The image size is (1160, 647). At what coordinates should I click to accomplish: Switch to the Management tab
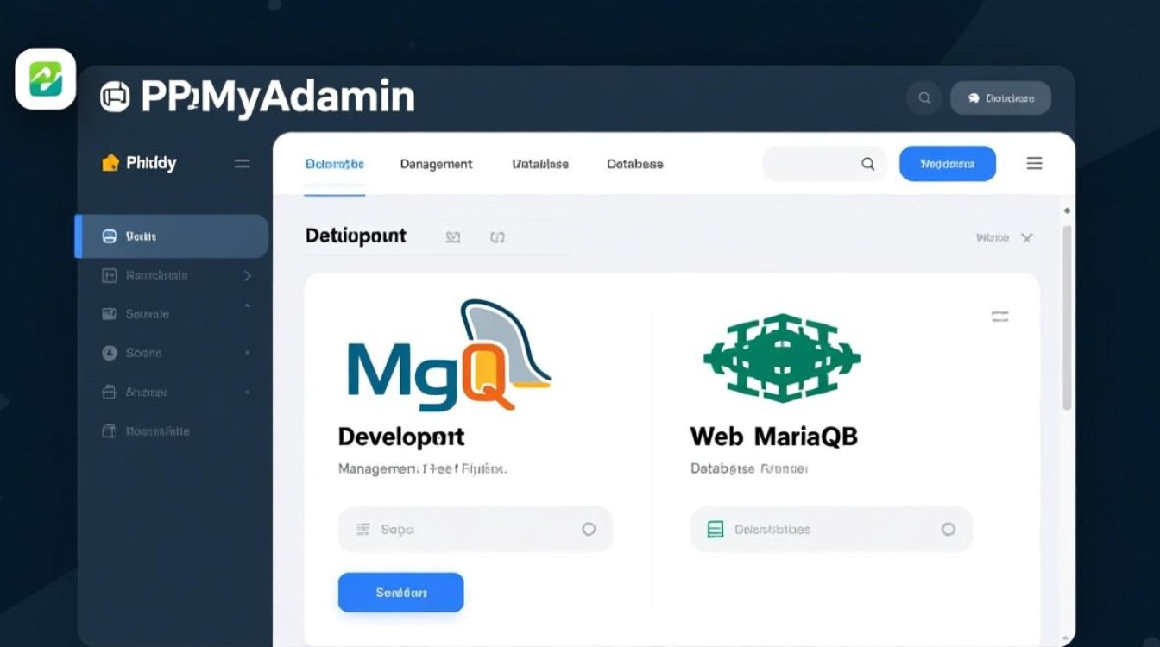tap(436, 164)
